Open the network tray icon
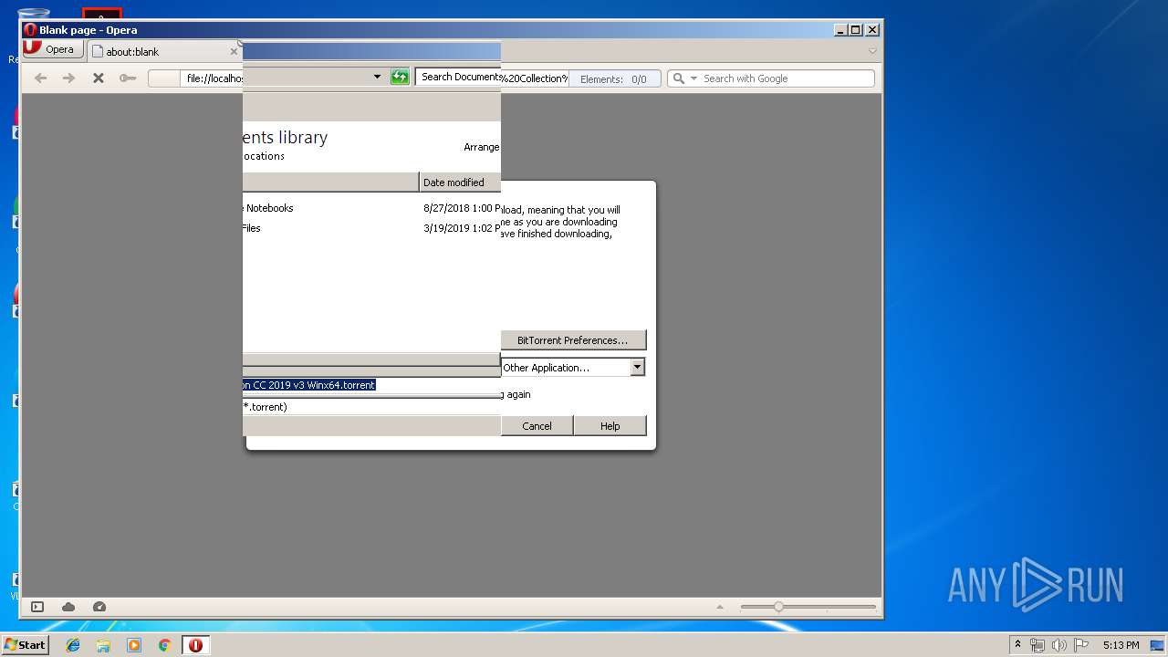1168x657 pixels. tap(1038, 645)
